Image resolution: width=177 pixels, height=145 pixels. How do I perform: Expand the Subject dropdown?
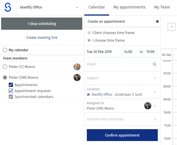(x=155, y=78)
